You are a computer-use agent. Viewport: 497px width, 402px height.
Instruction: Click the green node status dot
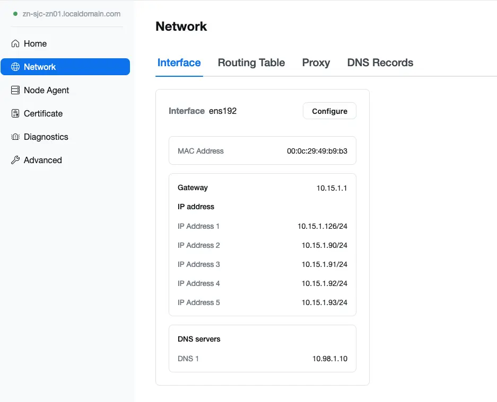15,14
